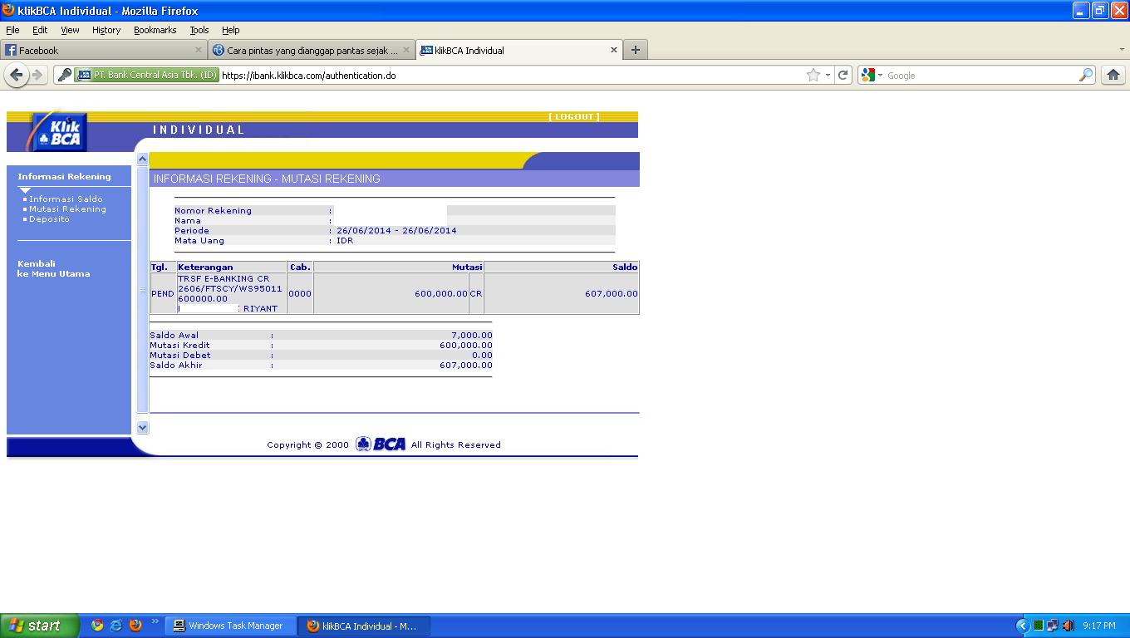
Task: Click the Periode date range value
Action: click(396, 231)
